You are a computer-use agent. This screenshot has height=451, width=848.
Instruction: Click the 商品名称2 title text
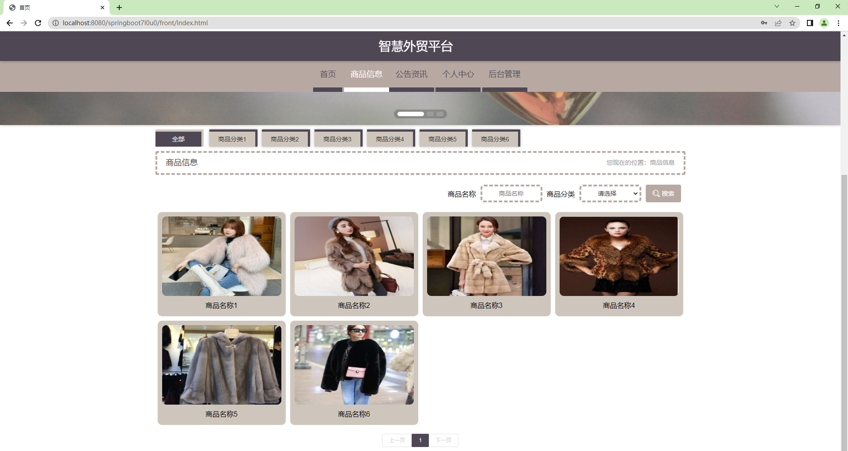click(x=354, y=306)
